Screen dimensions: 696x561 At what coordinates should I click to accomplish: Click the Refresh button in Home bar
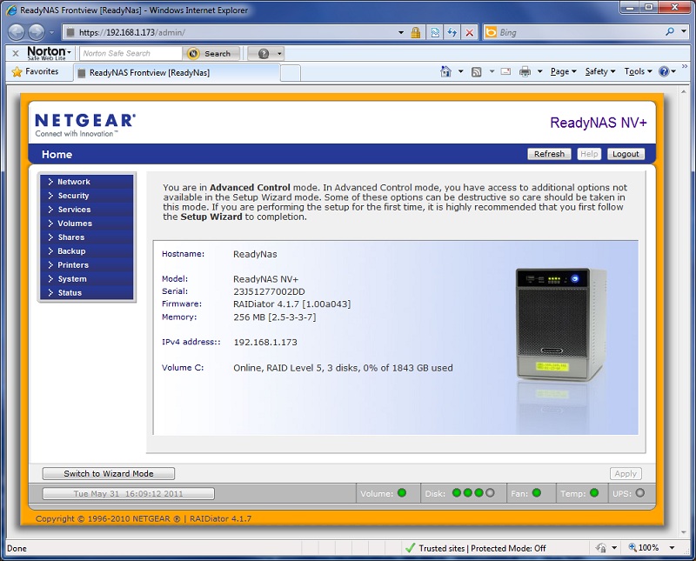549,154
